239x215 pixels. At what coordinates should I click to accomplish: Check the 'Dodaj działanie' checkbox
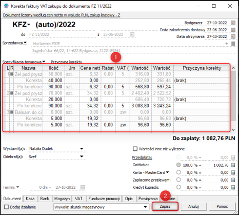pos(6,207)
